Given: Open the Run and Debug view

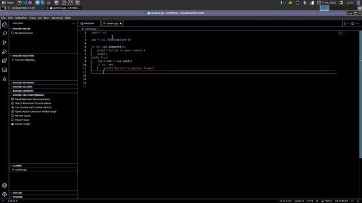Looking at the screenshot, I should click(5, 52).
